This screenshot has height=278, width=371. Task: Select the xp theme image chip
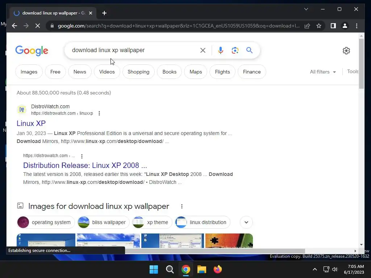152,222
